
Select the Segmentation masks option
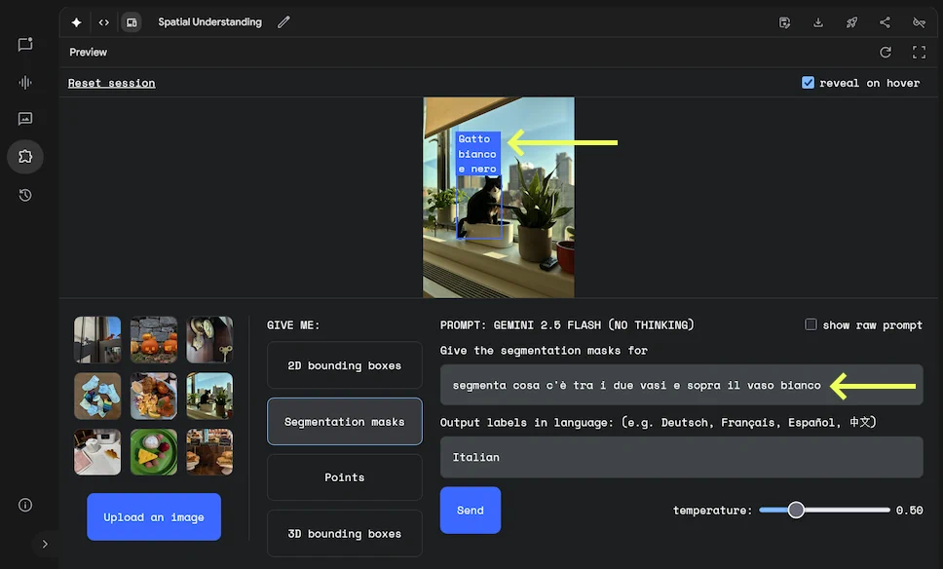[345, 422]
